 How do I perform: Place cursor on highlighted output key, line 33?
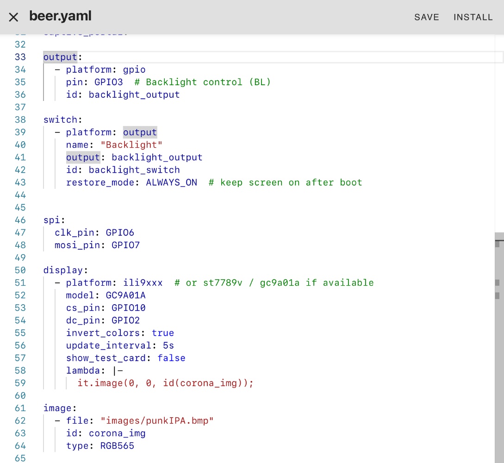[60, 57]
